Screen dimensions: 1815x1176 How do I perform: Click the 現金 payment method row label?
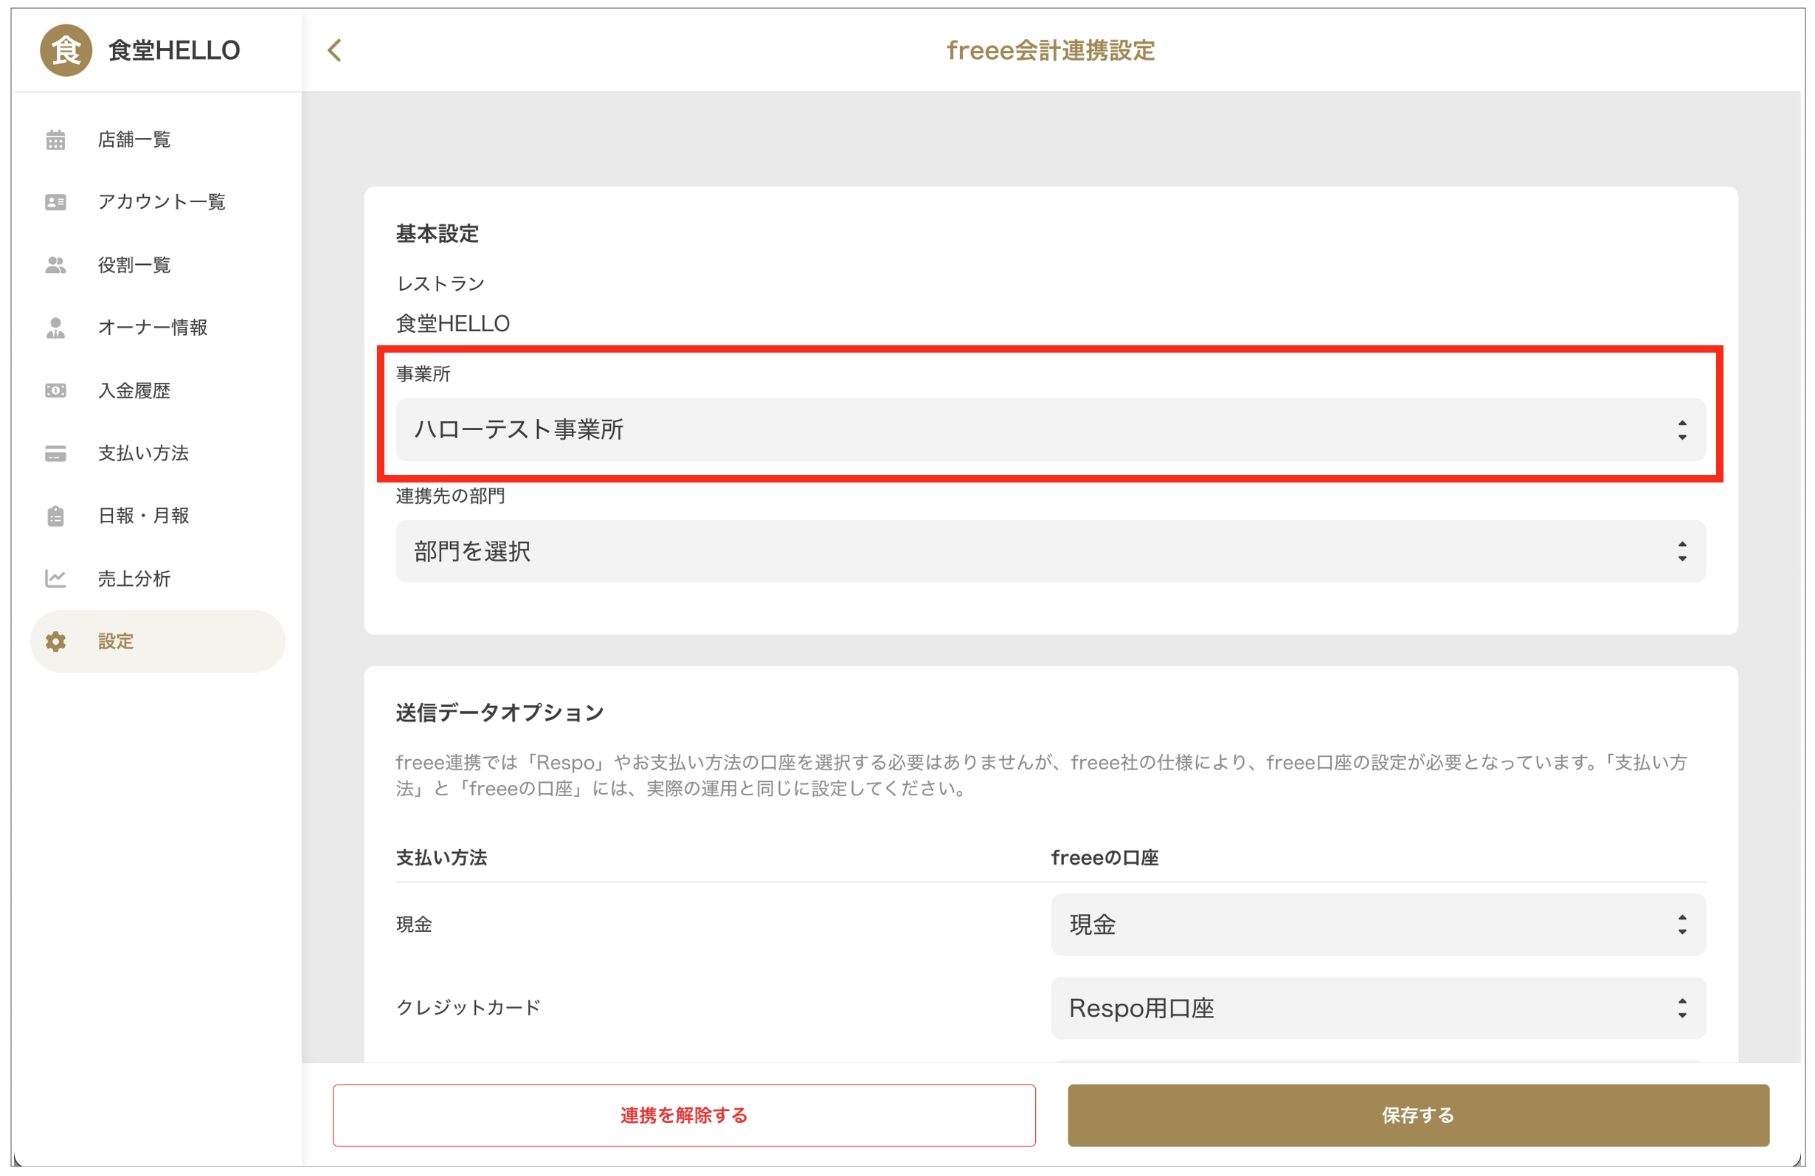point(414,924)
